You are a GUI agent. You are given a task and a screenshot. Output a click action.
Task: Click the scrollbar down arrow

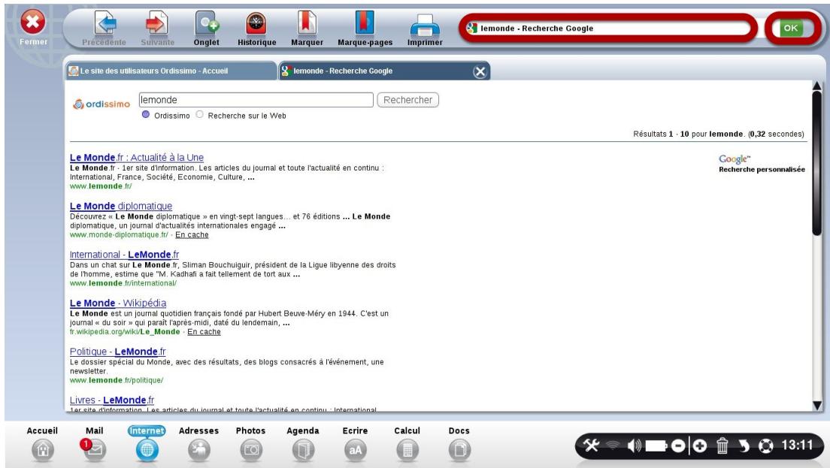click(817, 406)
